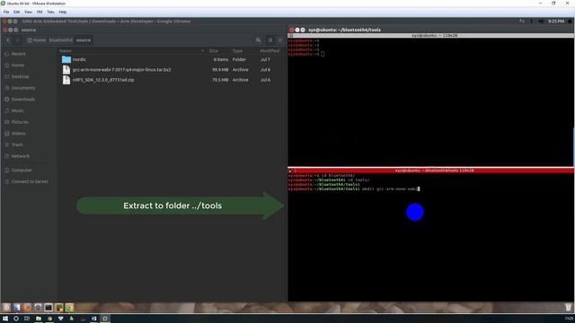
Task: Open the Edit menu in VMware Workstation
Action: [x=17, y=12]
